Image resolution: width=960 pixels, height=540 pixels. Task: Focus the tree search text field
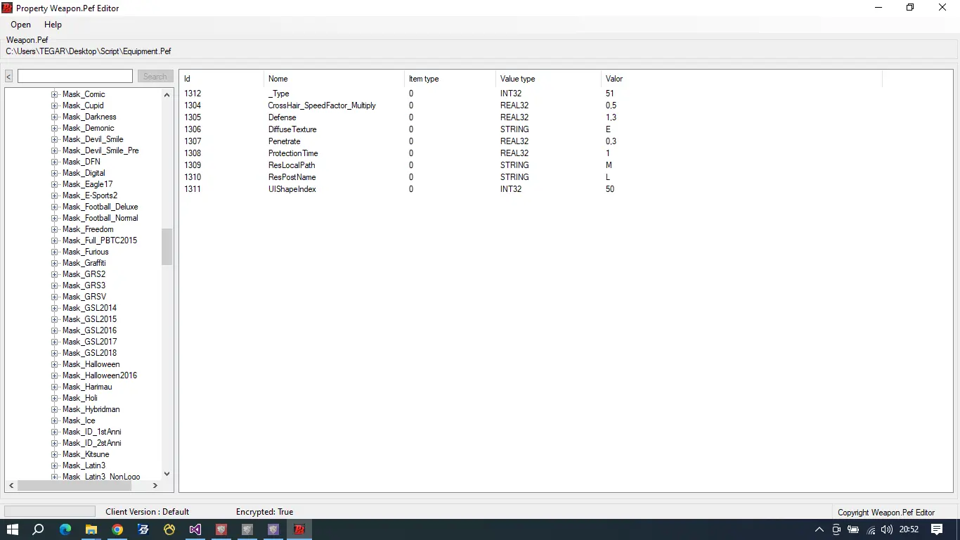[x=75, y=76]
